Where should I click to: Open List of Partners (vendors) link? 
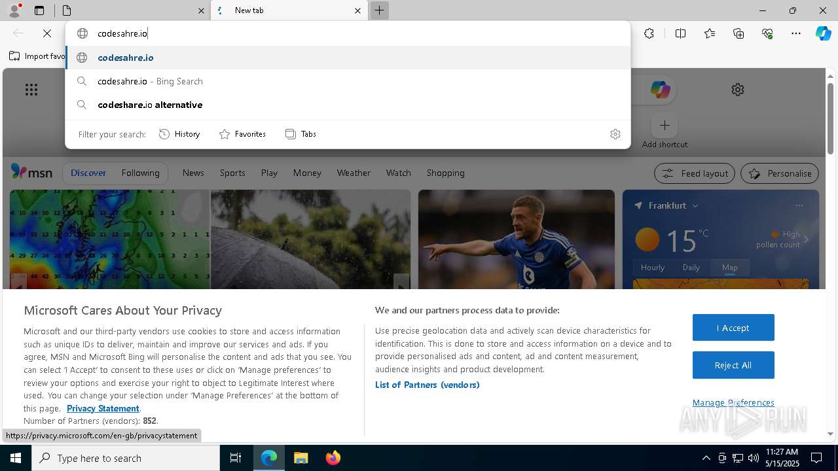[428, 385]
